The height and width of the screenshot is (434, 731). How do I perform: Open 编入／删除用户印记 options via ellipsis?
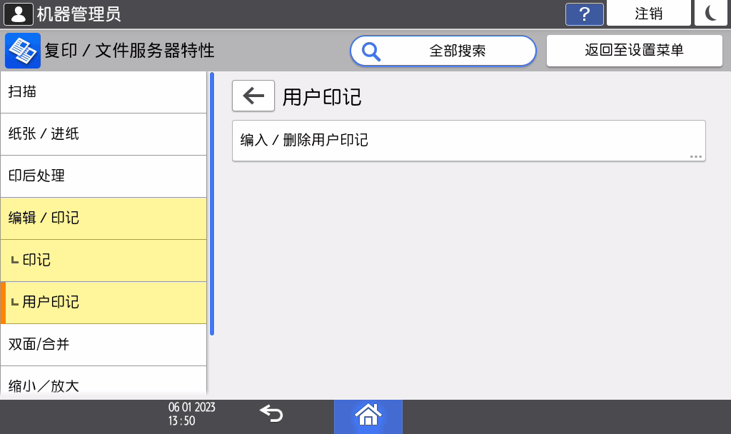(695, 156)
